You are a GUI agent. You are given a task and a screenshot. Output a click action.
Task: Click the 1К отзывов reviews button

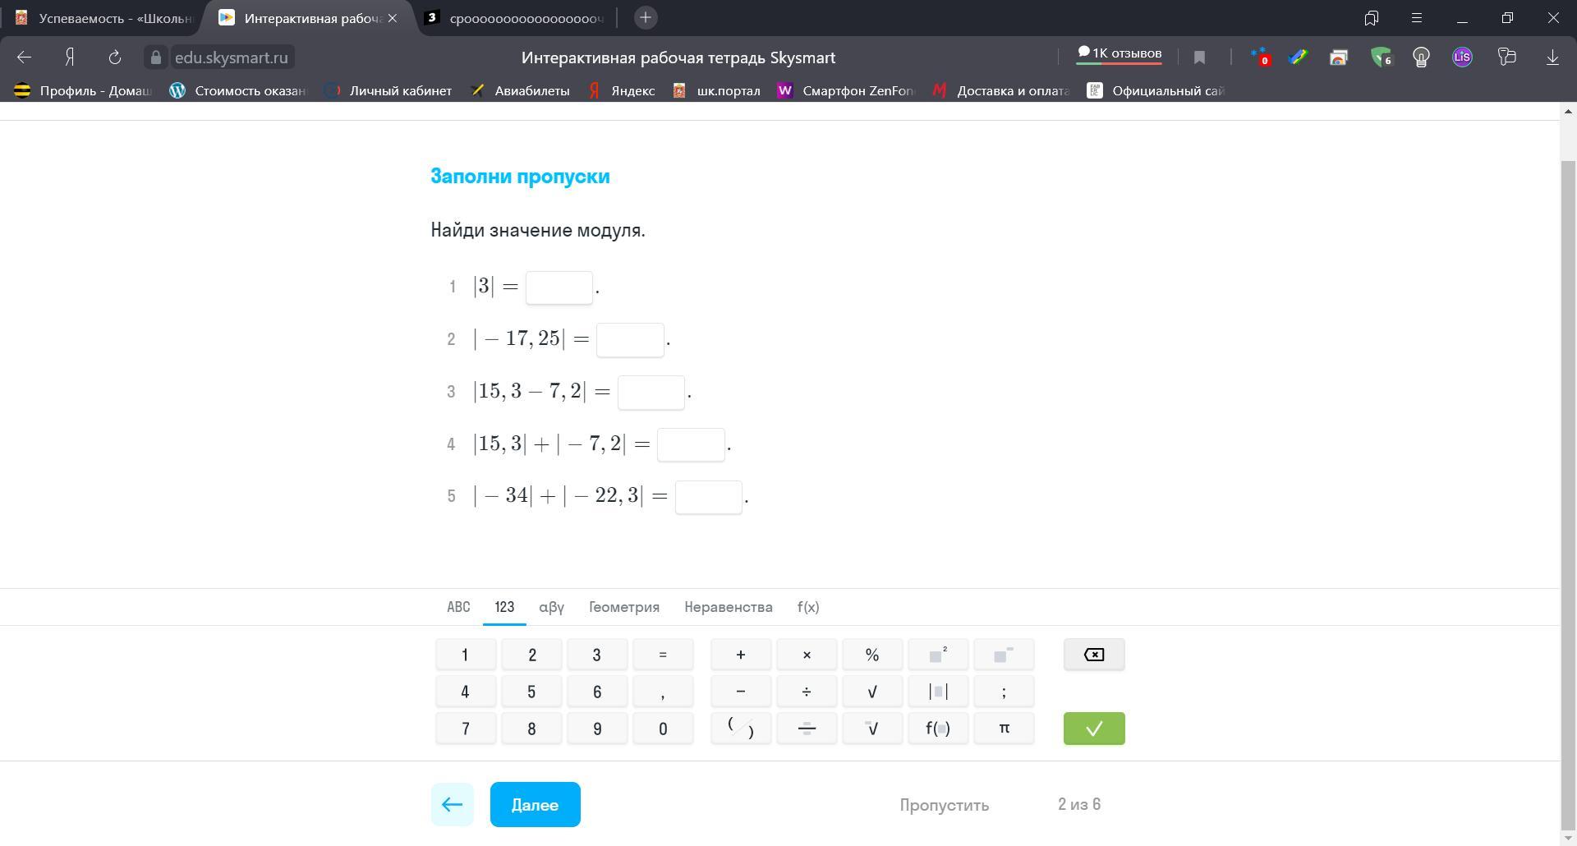pyautogui.click(x=1120, y=53)
